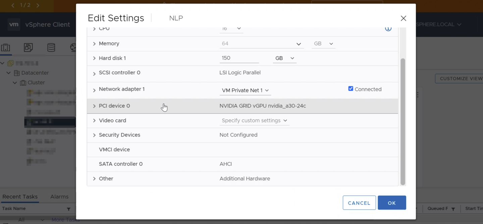Uncheck the Connected checkbox for Network adapter 1
The height and width of the screenshot is (224, 483).
pos(351,89)
